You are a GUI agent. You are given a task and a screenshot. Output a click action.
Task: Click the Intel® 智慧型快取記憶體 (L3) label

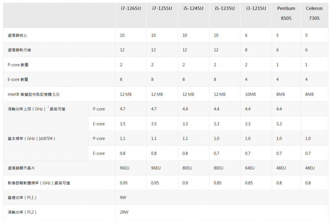[x=34, y=94]
